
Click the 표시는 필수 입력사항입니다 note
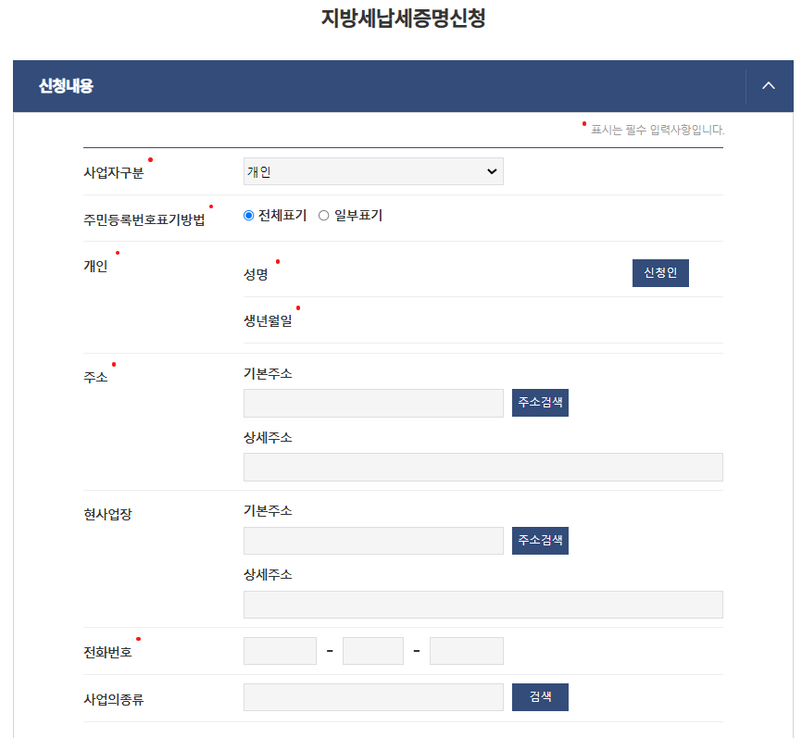658,130
